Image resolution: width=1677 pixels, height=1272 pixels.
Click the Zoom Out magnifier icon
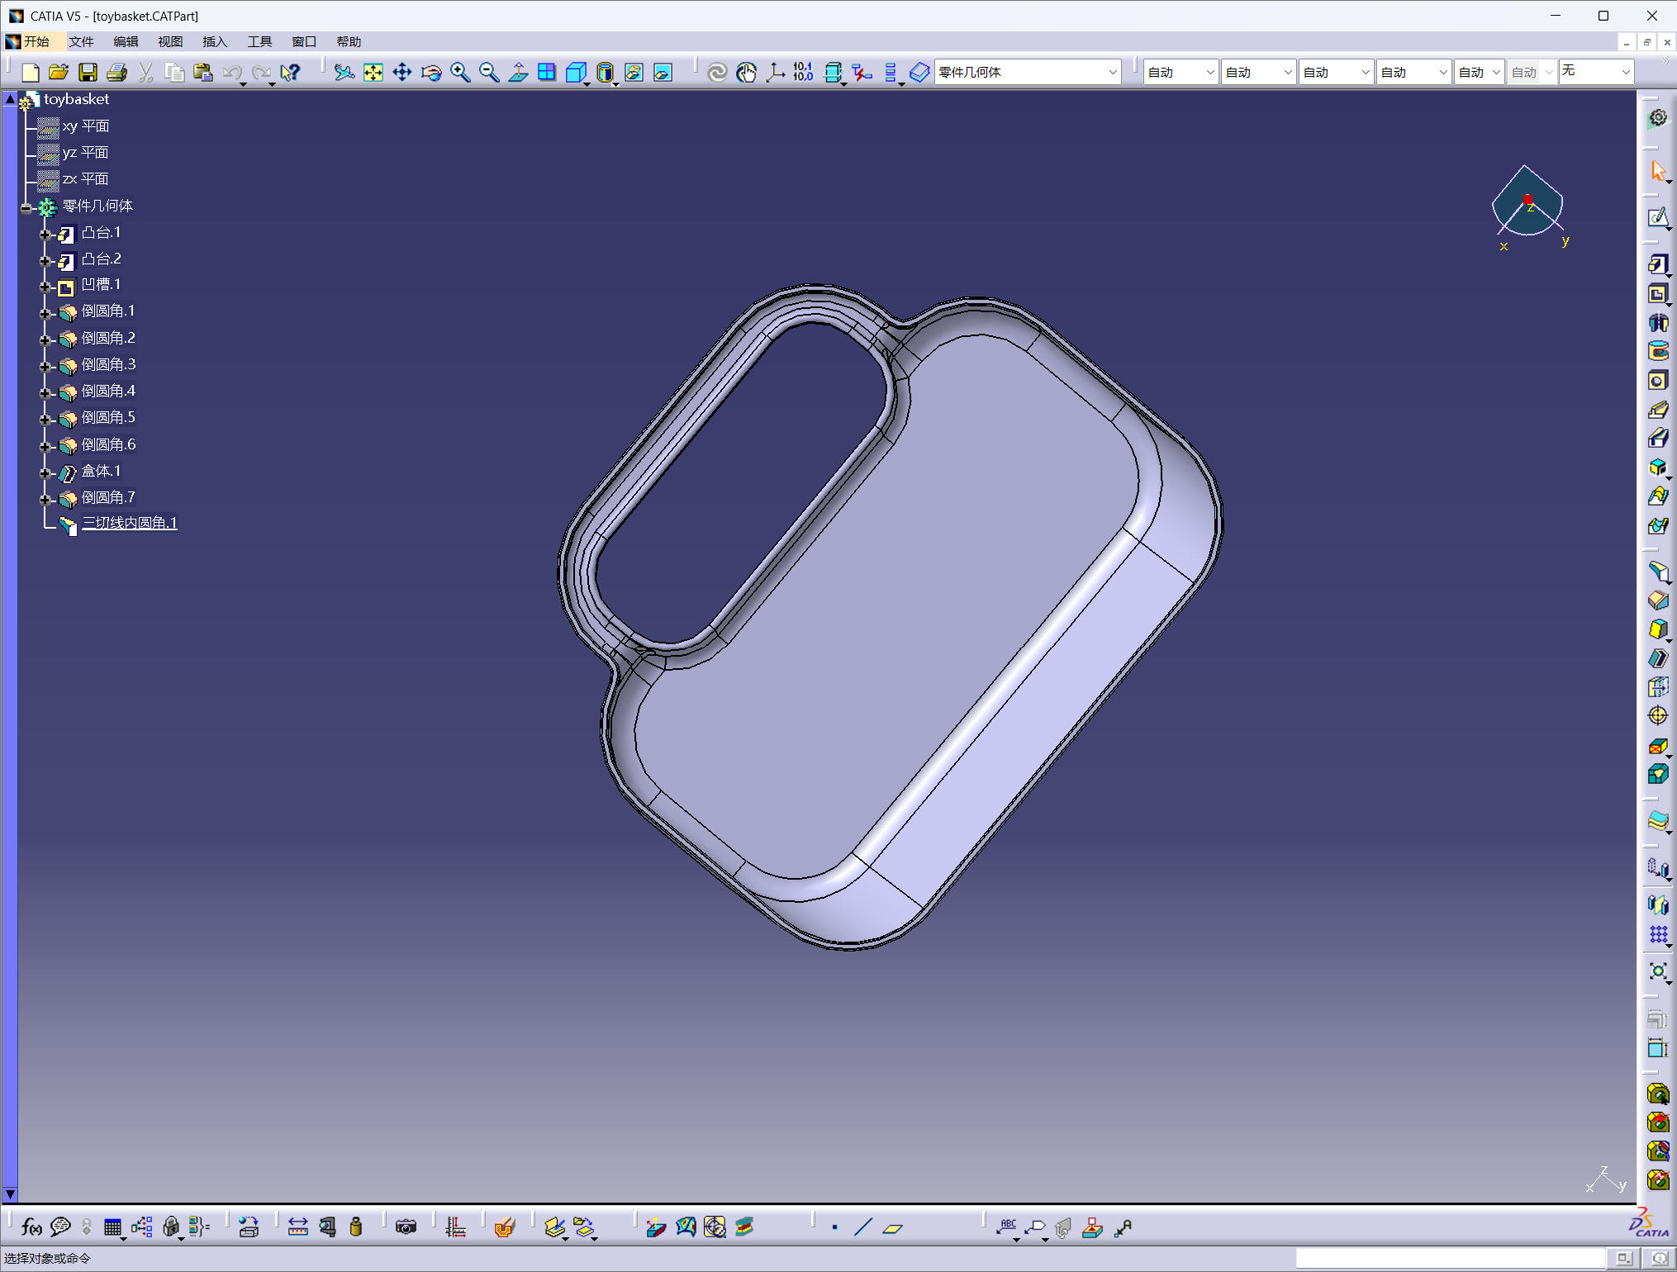489,73
